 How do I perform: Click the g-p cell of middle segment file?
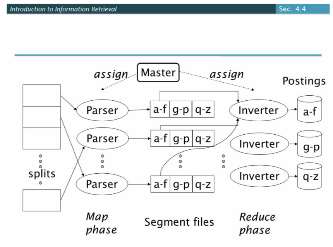(181, 137)
